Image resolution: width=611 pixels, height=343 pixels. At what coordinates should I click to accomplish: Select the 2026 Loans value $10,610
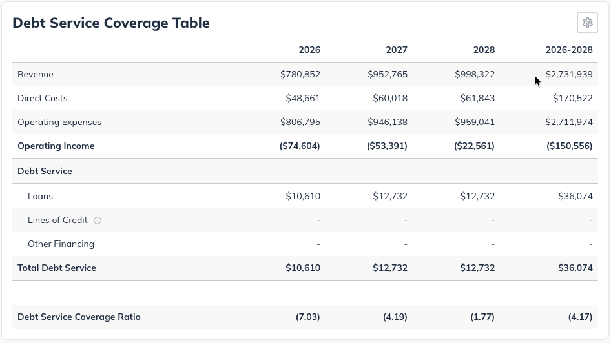click(303, 196)
